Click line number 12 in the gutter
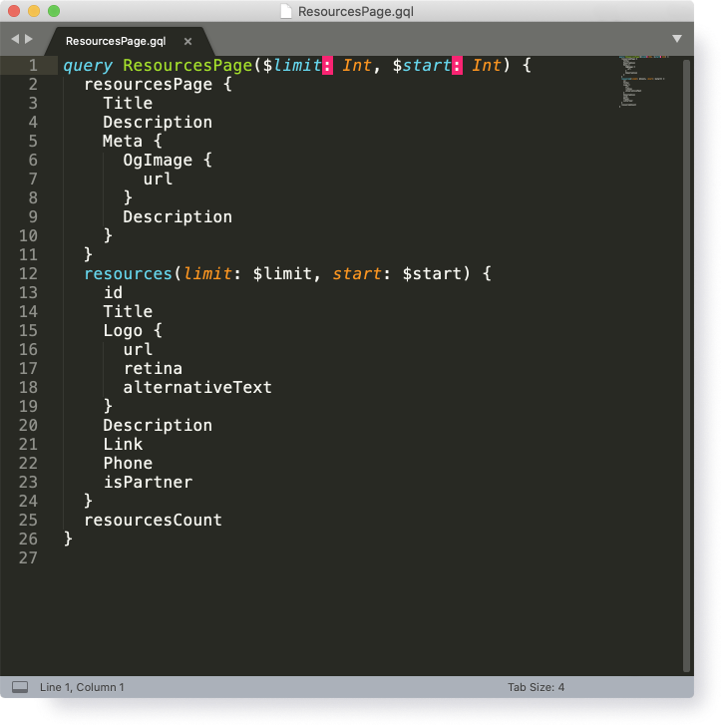 28,273
